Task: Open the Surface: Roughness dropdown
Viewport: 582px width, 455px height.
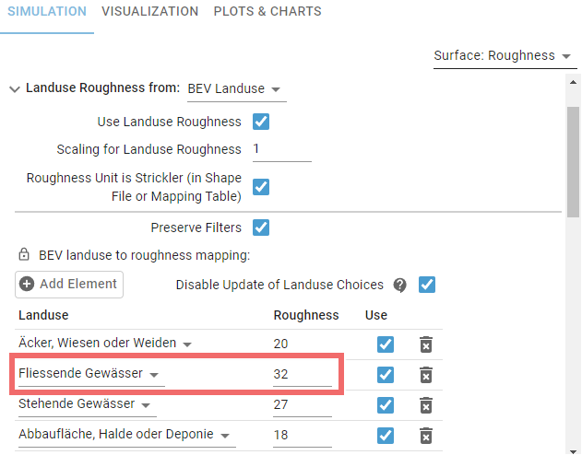Action: coord(503,56)
